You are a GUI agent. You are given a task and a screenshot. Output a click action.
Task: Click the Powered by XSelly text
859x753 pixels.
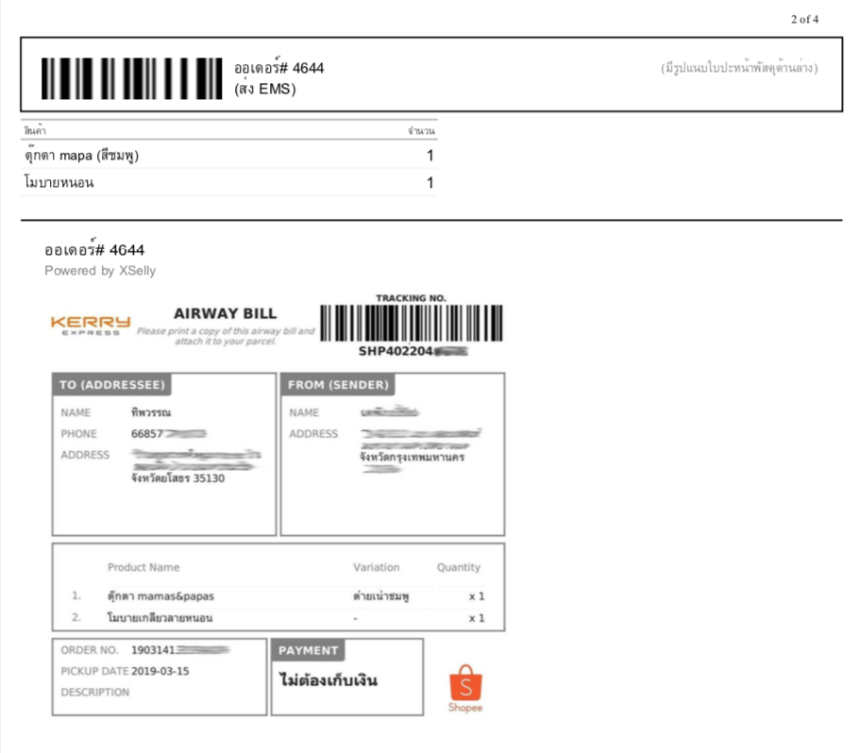(x=100, y=271)
